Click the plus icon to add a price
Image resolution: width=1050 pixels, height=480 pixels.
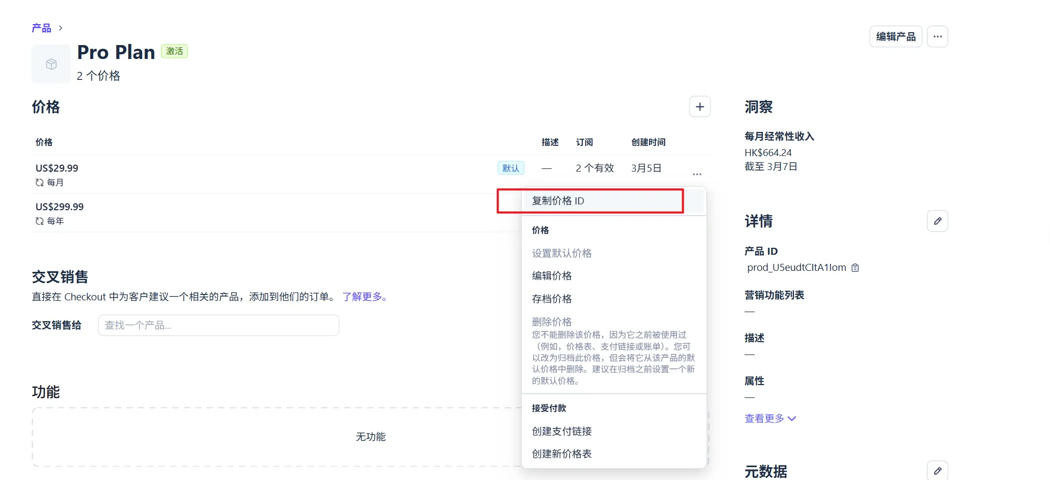(x=699, y=107)
